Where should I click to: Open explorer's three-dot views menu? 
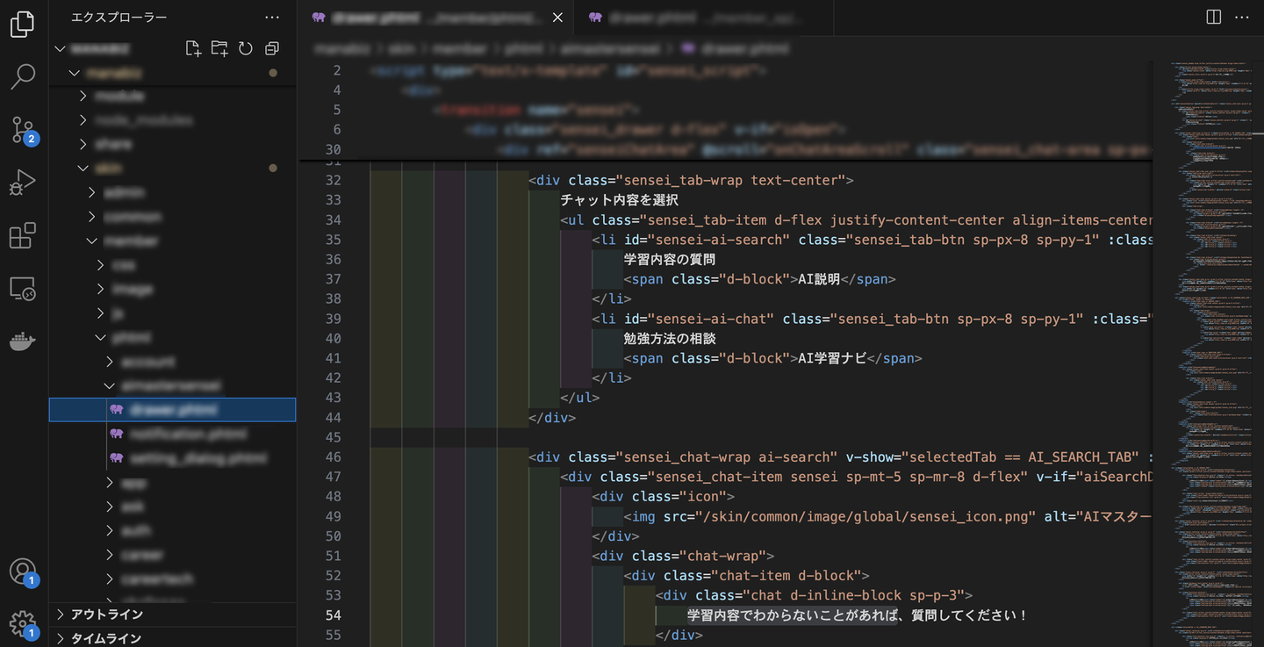[x=272, y=17]
